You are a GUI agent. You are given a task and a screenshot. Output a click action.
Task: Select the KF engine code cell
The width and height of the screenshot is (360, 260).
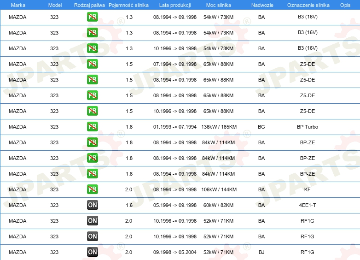307,189
